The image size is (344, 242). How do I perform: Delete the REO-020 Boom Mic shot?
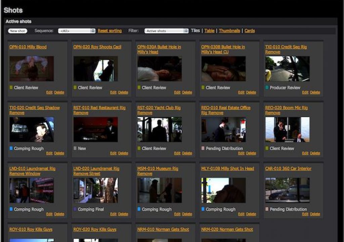tap(315, 153)
